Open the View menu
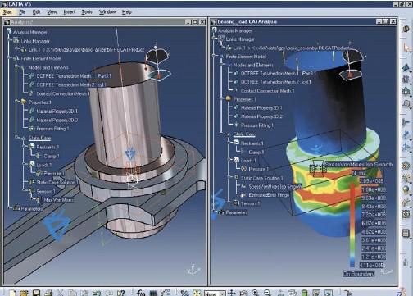 52,12
